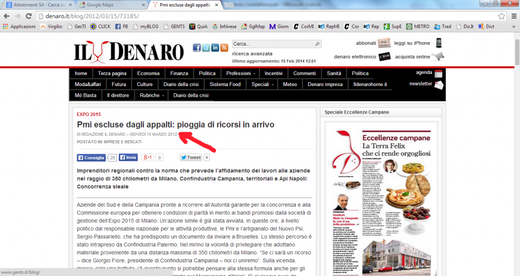Viewport: 520px width, 276px height.
Task: Click the Tweet button
Action: pyautogui.click(x=191, y=157)
